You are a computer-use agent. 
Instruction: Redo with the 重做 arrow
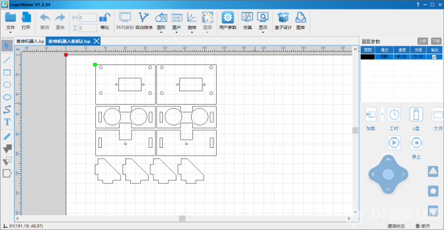click(x=60, y=18)
